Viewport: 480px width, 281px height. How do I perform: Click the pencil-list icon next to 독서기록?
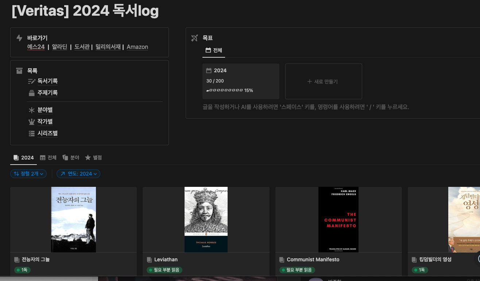(32, 81)
